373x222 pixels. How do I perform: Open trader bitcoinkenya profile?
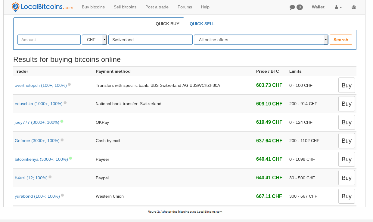(x=41, y=159)
